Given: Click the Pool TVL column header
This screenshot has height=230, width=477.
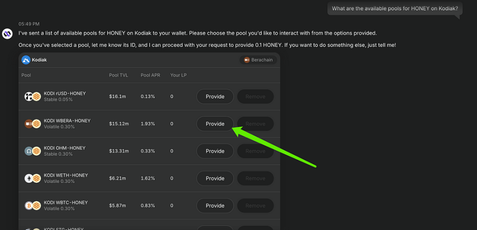Looking at the screenshot, I should coord(118,75).
